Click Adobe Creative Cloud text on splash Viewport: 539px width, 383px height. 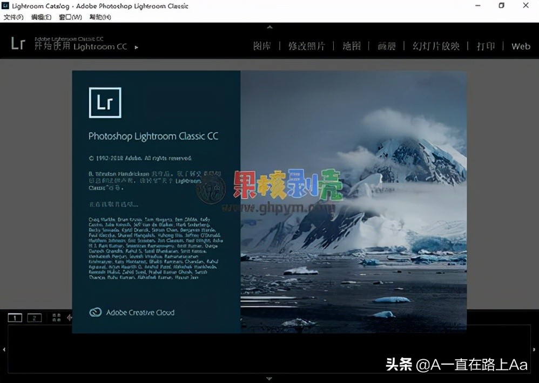(140, 313)
